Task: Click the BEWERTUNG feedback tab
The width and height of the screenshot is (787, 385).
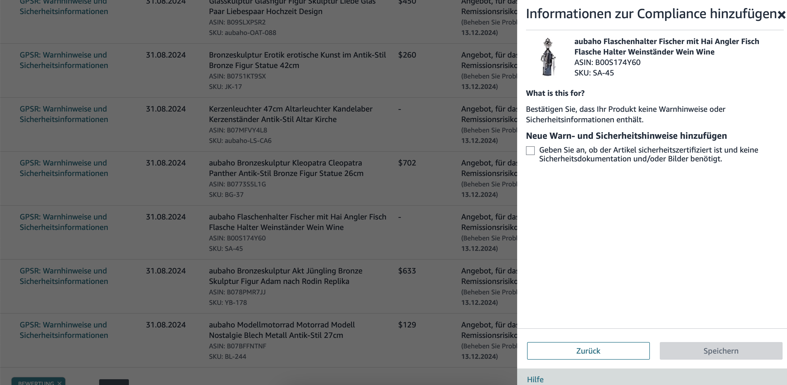Action: tap(36, 383)
